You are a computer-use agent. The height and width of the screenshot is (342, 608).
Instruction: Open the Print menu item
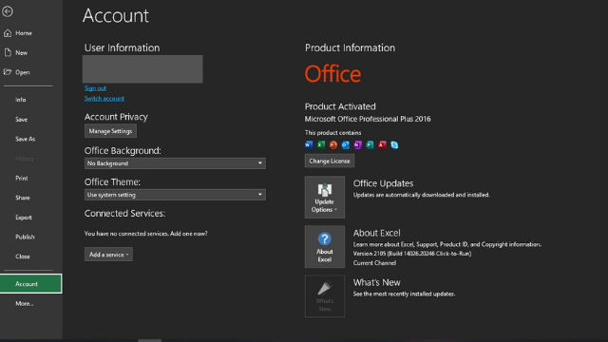click(x=22, y=178)
